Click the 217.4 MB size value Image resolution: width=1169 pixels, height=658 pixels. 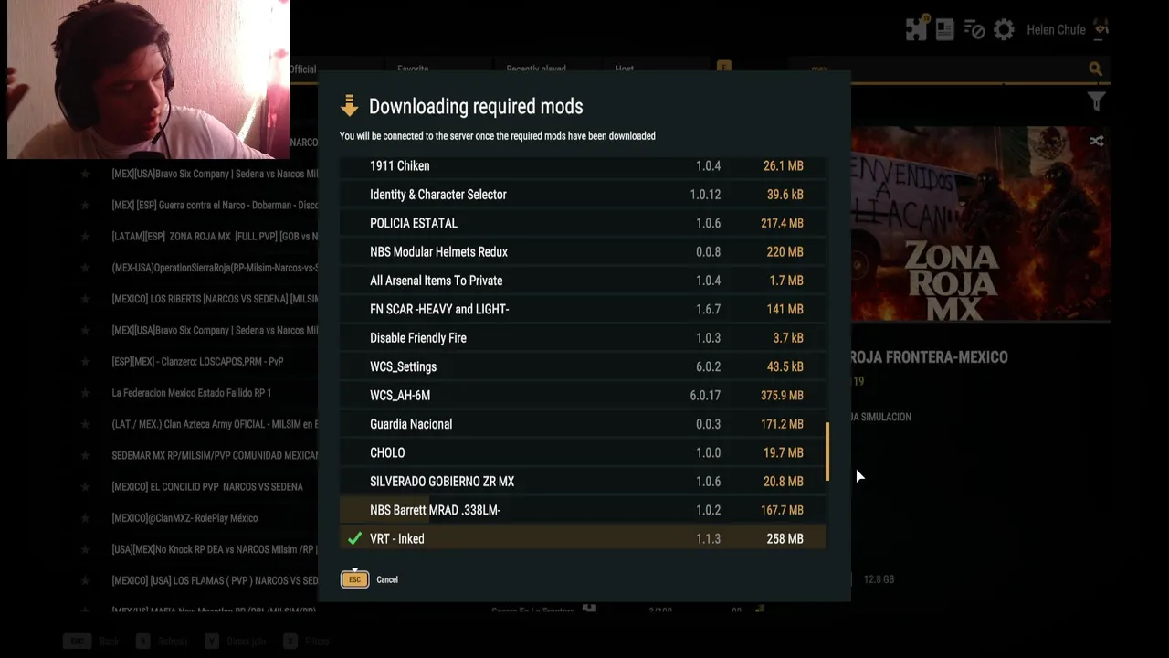point(782,223)
